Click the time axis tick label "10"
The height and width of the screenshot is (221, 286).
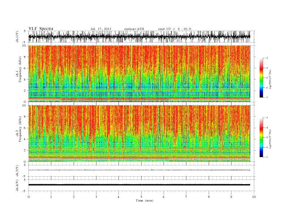coord(254,197)
